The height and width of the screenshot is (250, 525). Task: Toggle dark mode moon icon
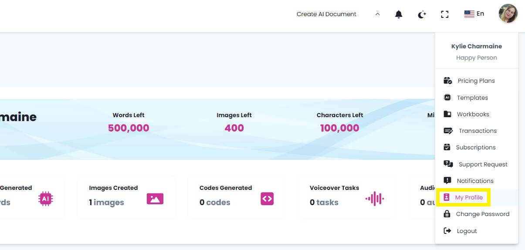422,14
